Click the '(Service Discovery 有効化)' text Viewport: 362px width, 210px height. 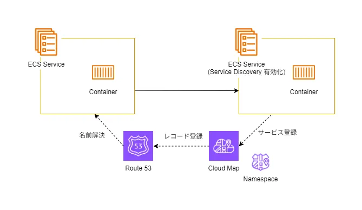pos(246,72)
